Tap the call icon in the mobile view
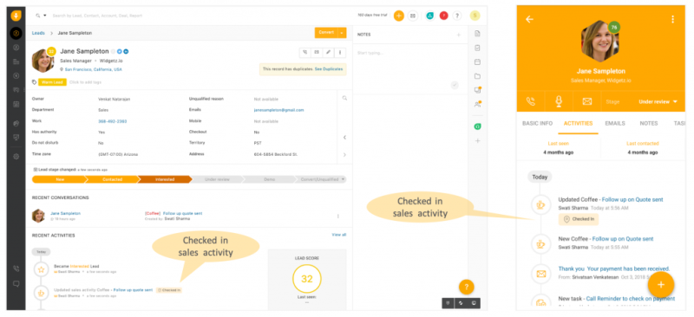Viewport: 694px width, 317px height. 530,101
